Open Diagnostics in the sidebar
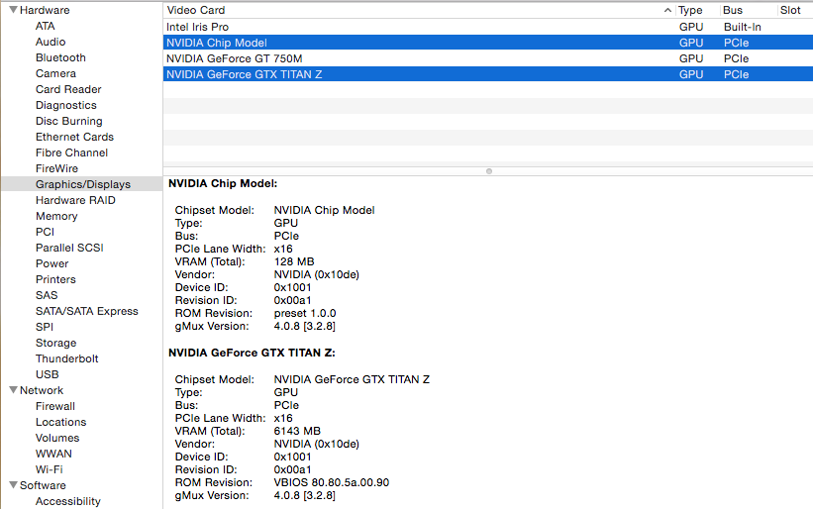 coord(65,105)
